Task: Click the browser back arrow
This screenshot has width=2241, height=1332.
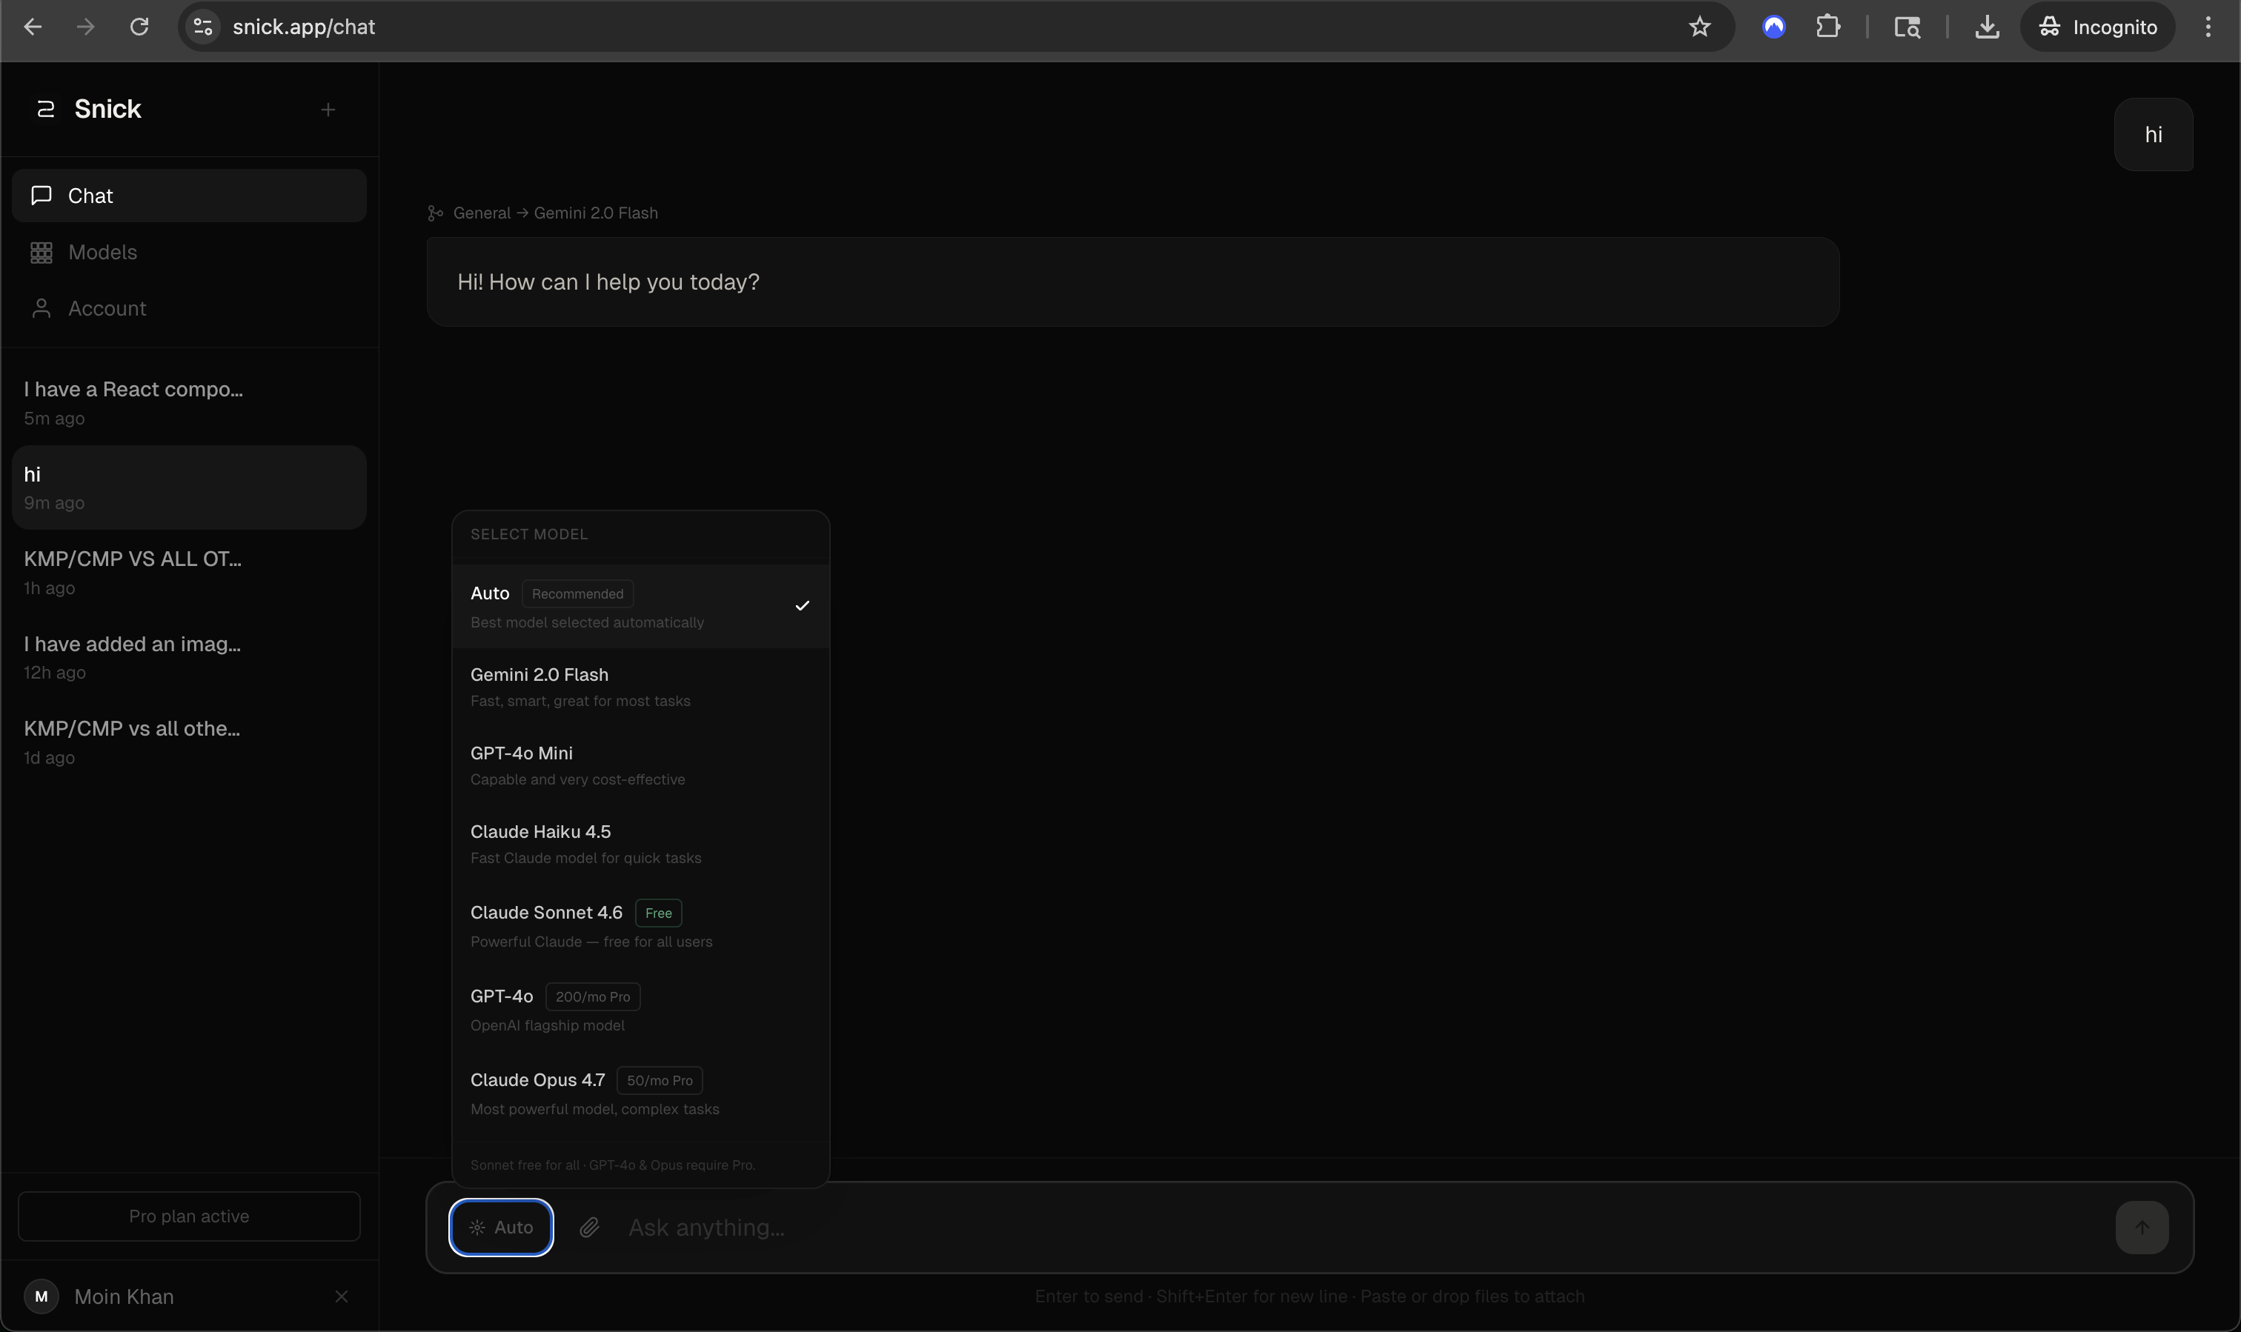Action: [33, 27]
